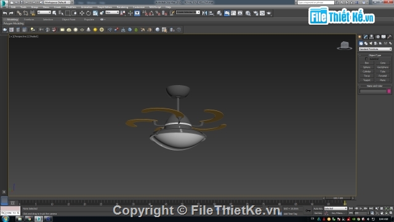Click the Cylinder primitive button
Viewport: 394px width, 222px height.
click(367, 72)
